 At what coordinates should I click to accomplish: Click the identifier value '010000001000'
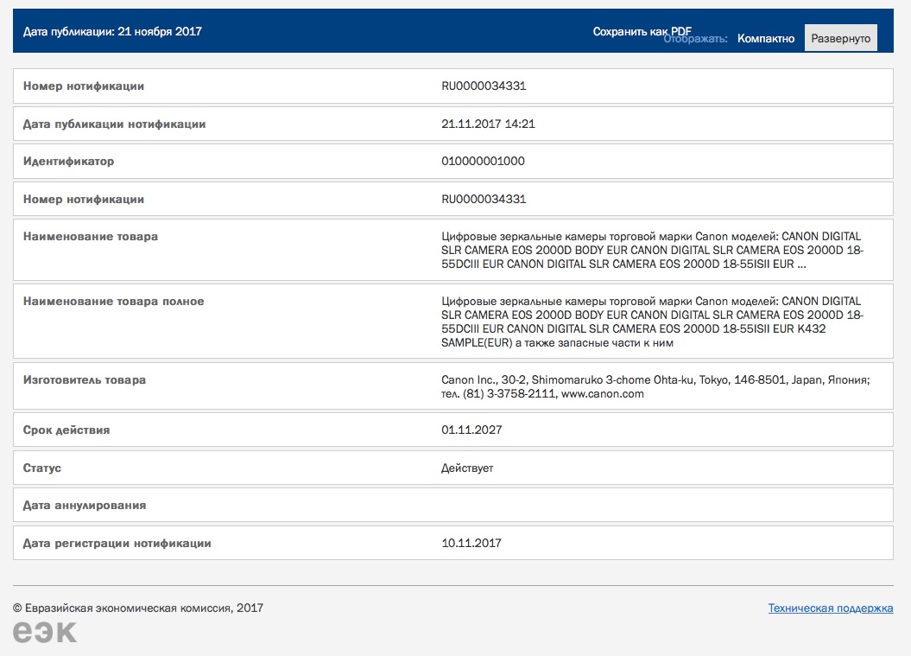pyautogui.click(x=483, y=161)
